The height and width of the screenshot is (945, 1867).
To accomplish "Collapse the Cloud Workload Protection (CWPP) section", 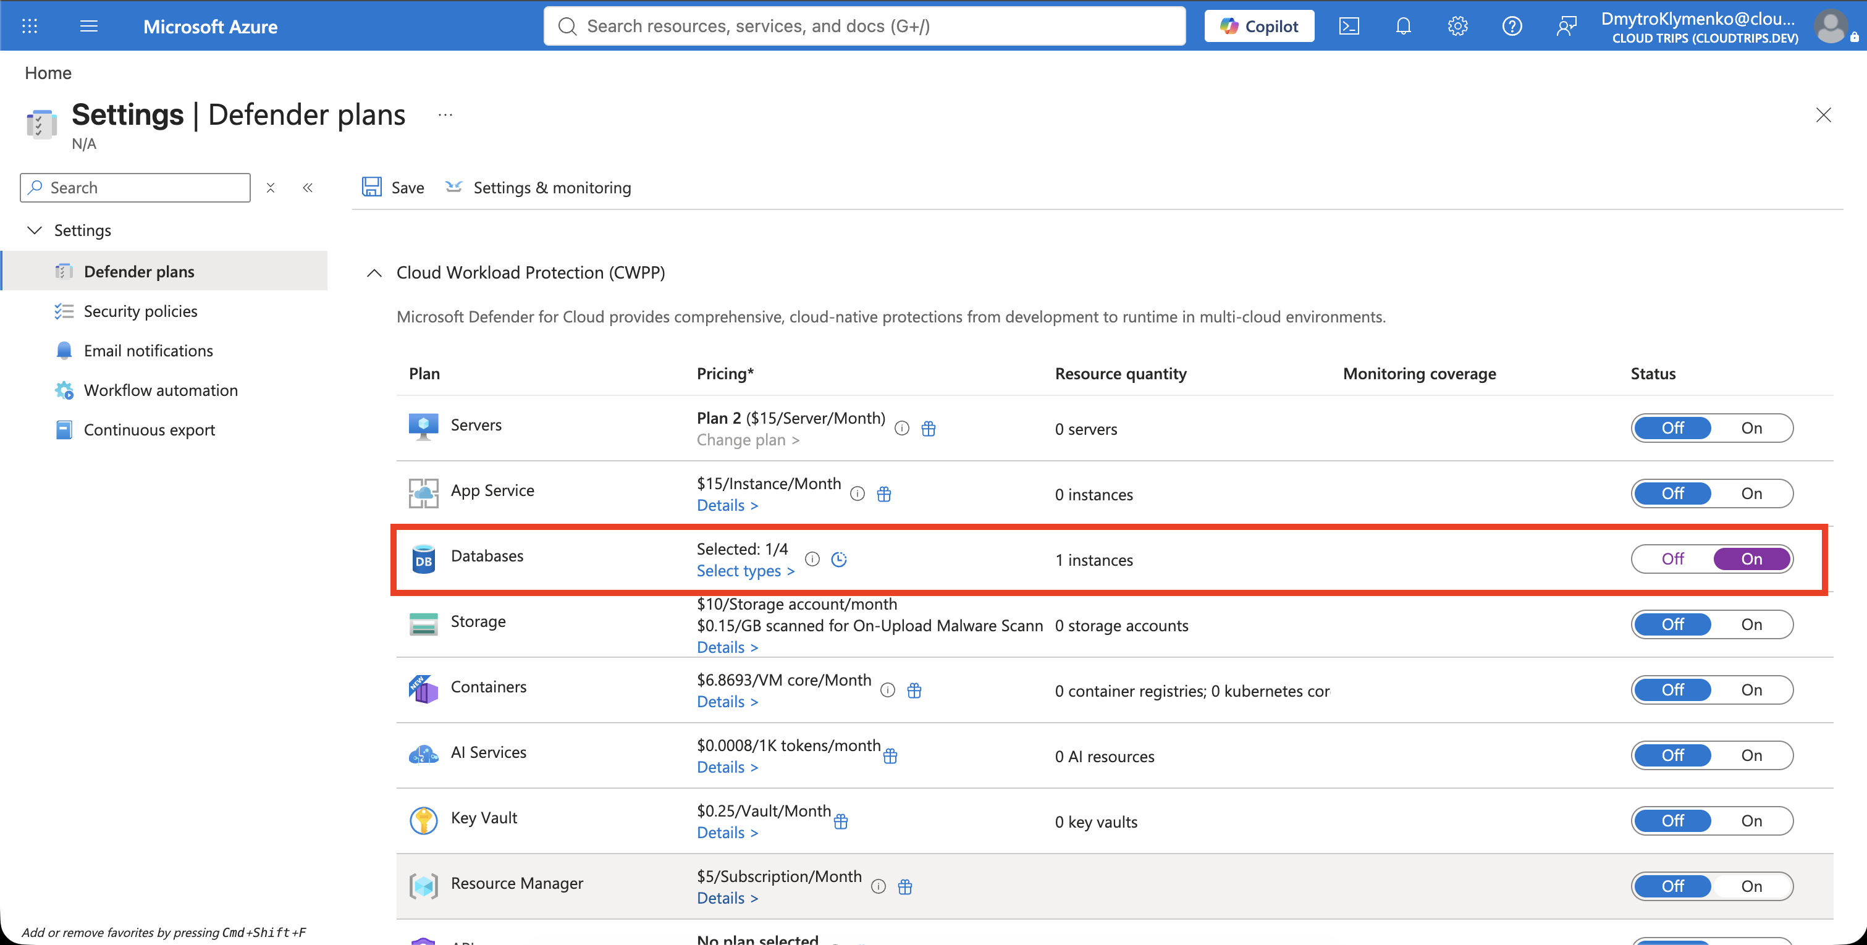I will pos(374,272).
